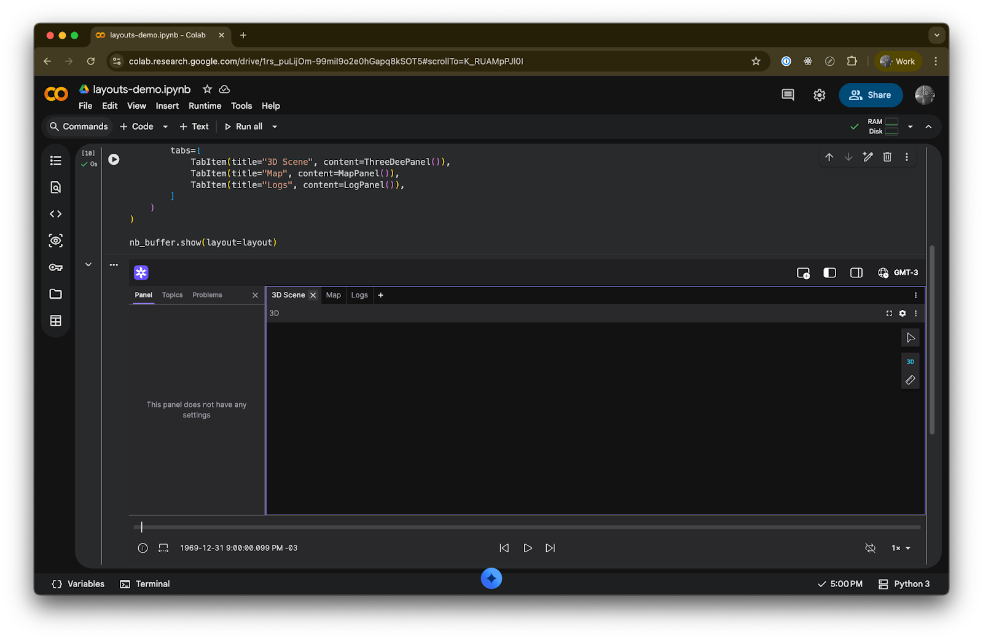Open the Runtime menu
Screen dimensions: 983x640
point(205,106)
